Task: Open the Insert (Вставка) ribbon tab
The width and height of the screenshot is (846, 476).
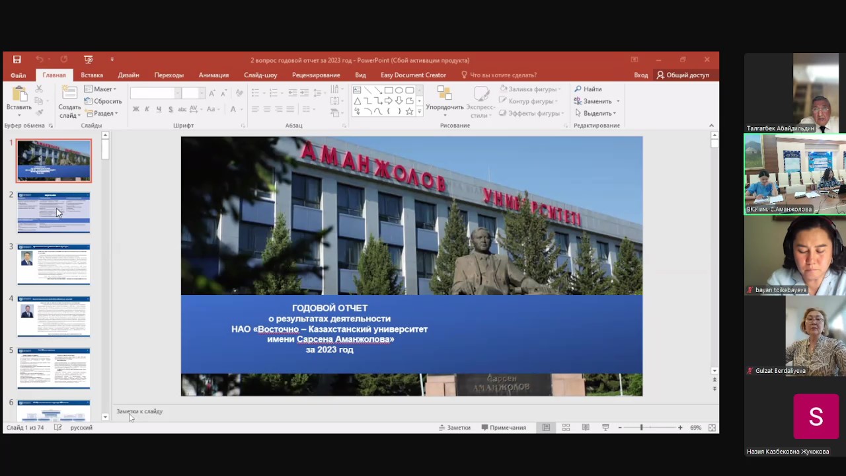Action: (x=92, y=75)
